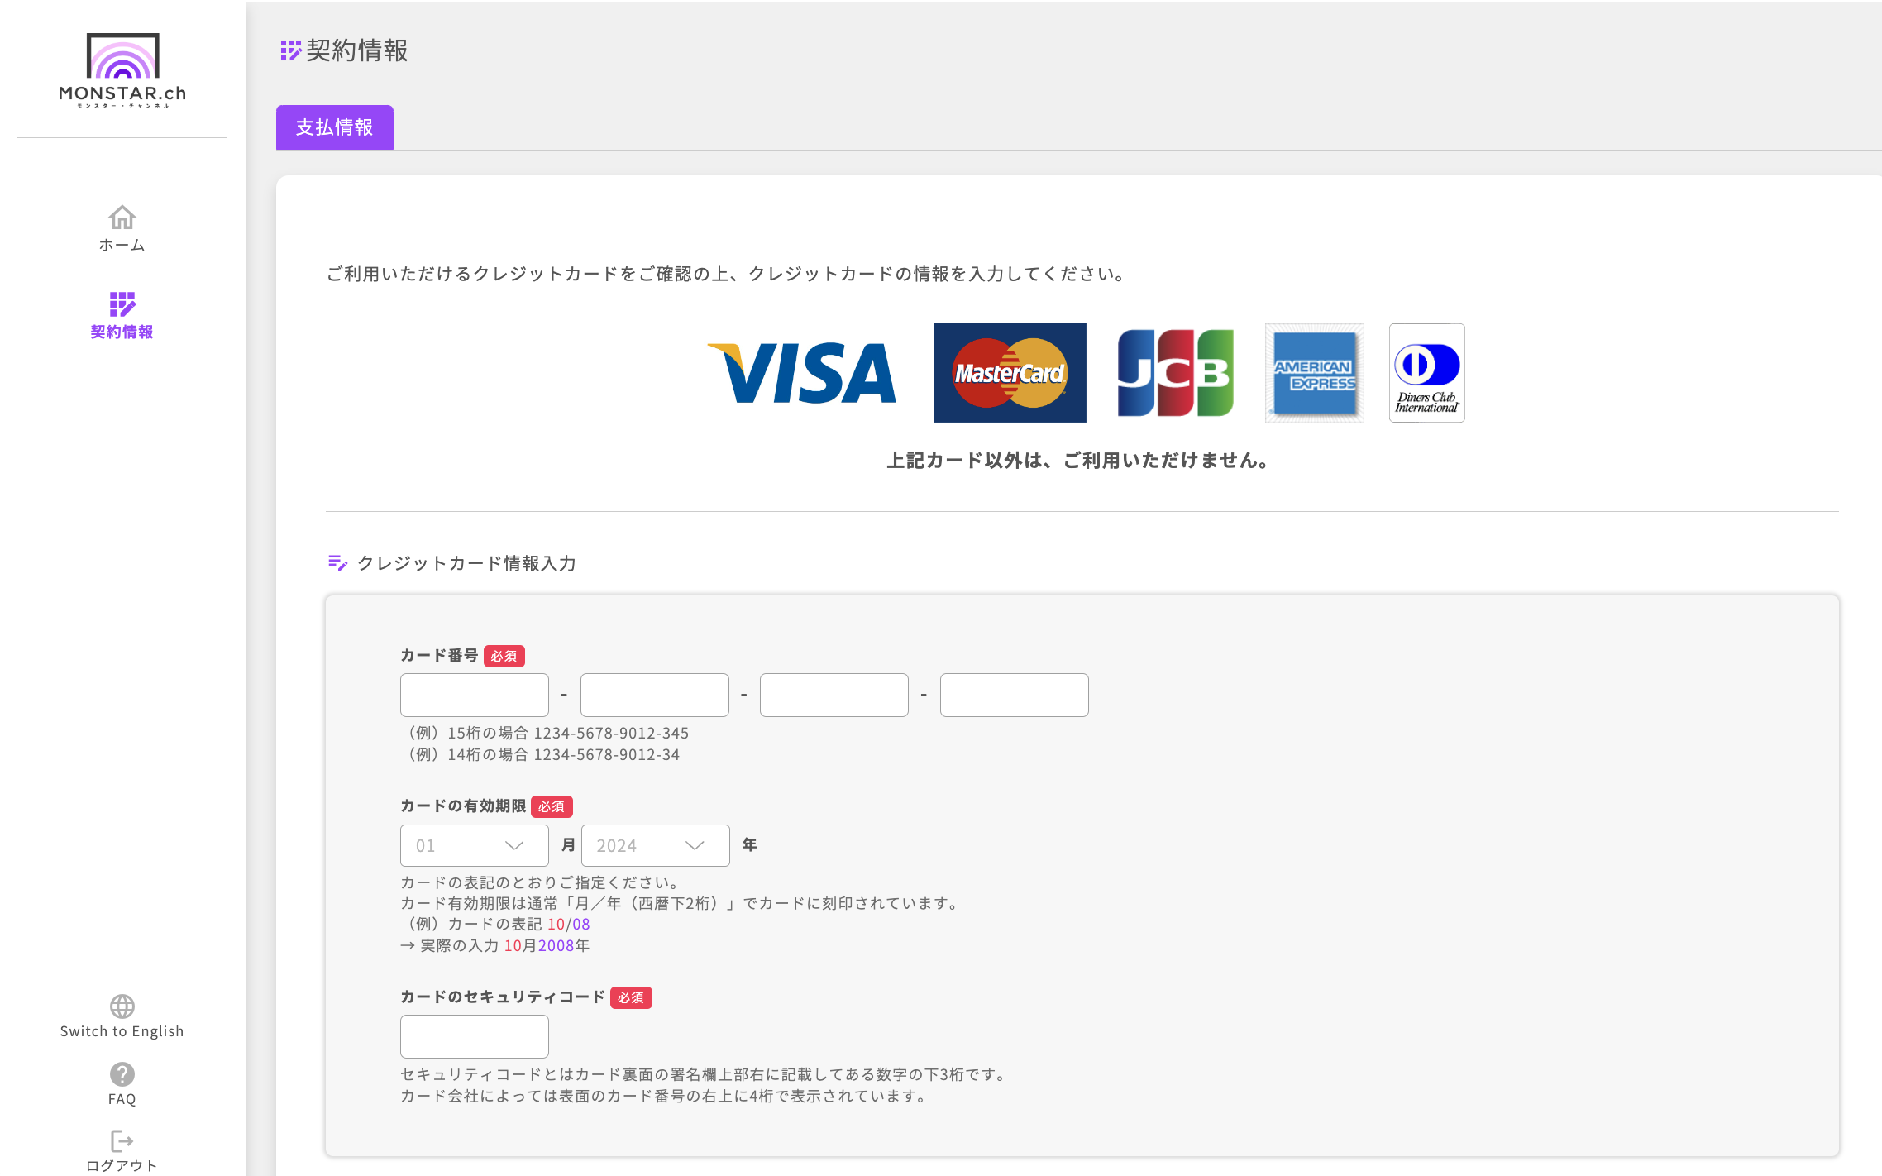The height and width of the screenshot is (1176, 1882).
Task: Click the example text 1234-5678-9012-345
Action: pyautogui.click(x=611, y=734)
